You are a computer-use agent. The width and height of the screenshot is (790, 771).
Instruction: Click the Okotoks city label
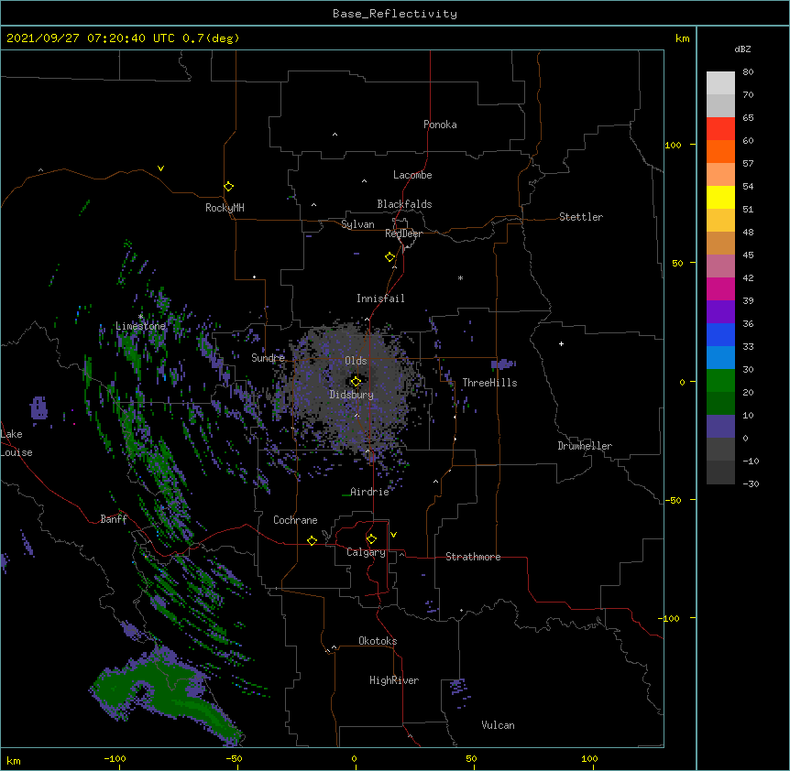point(378,641)
